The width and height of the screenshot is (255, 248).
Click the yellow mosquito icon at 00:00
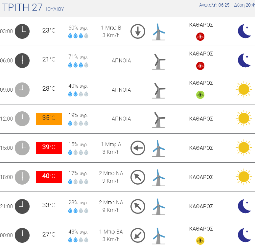pos(200,241)
